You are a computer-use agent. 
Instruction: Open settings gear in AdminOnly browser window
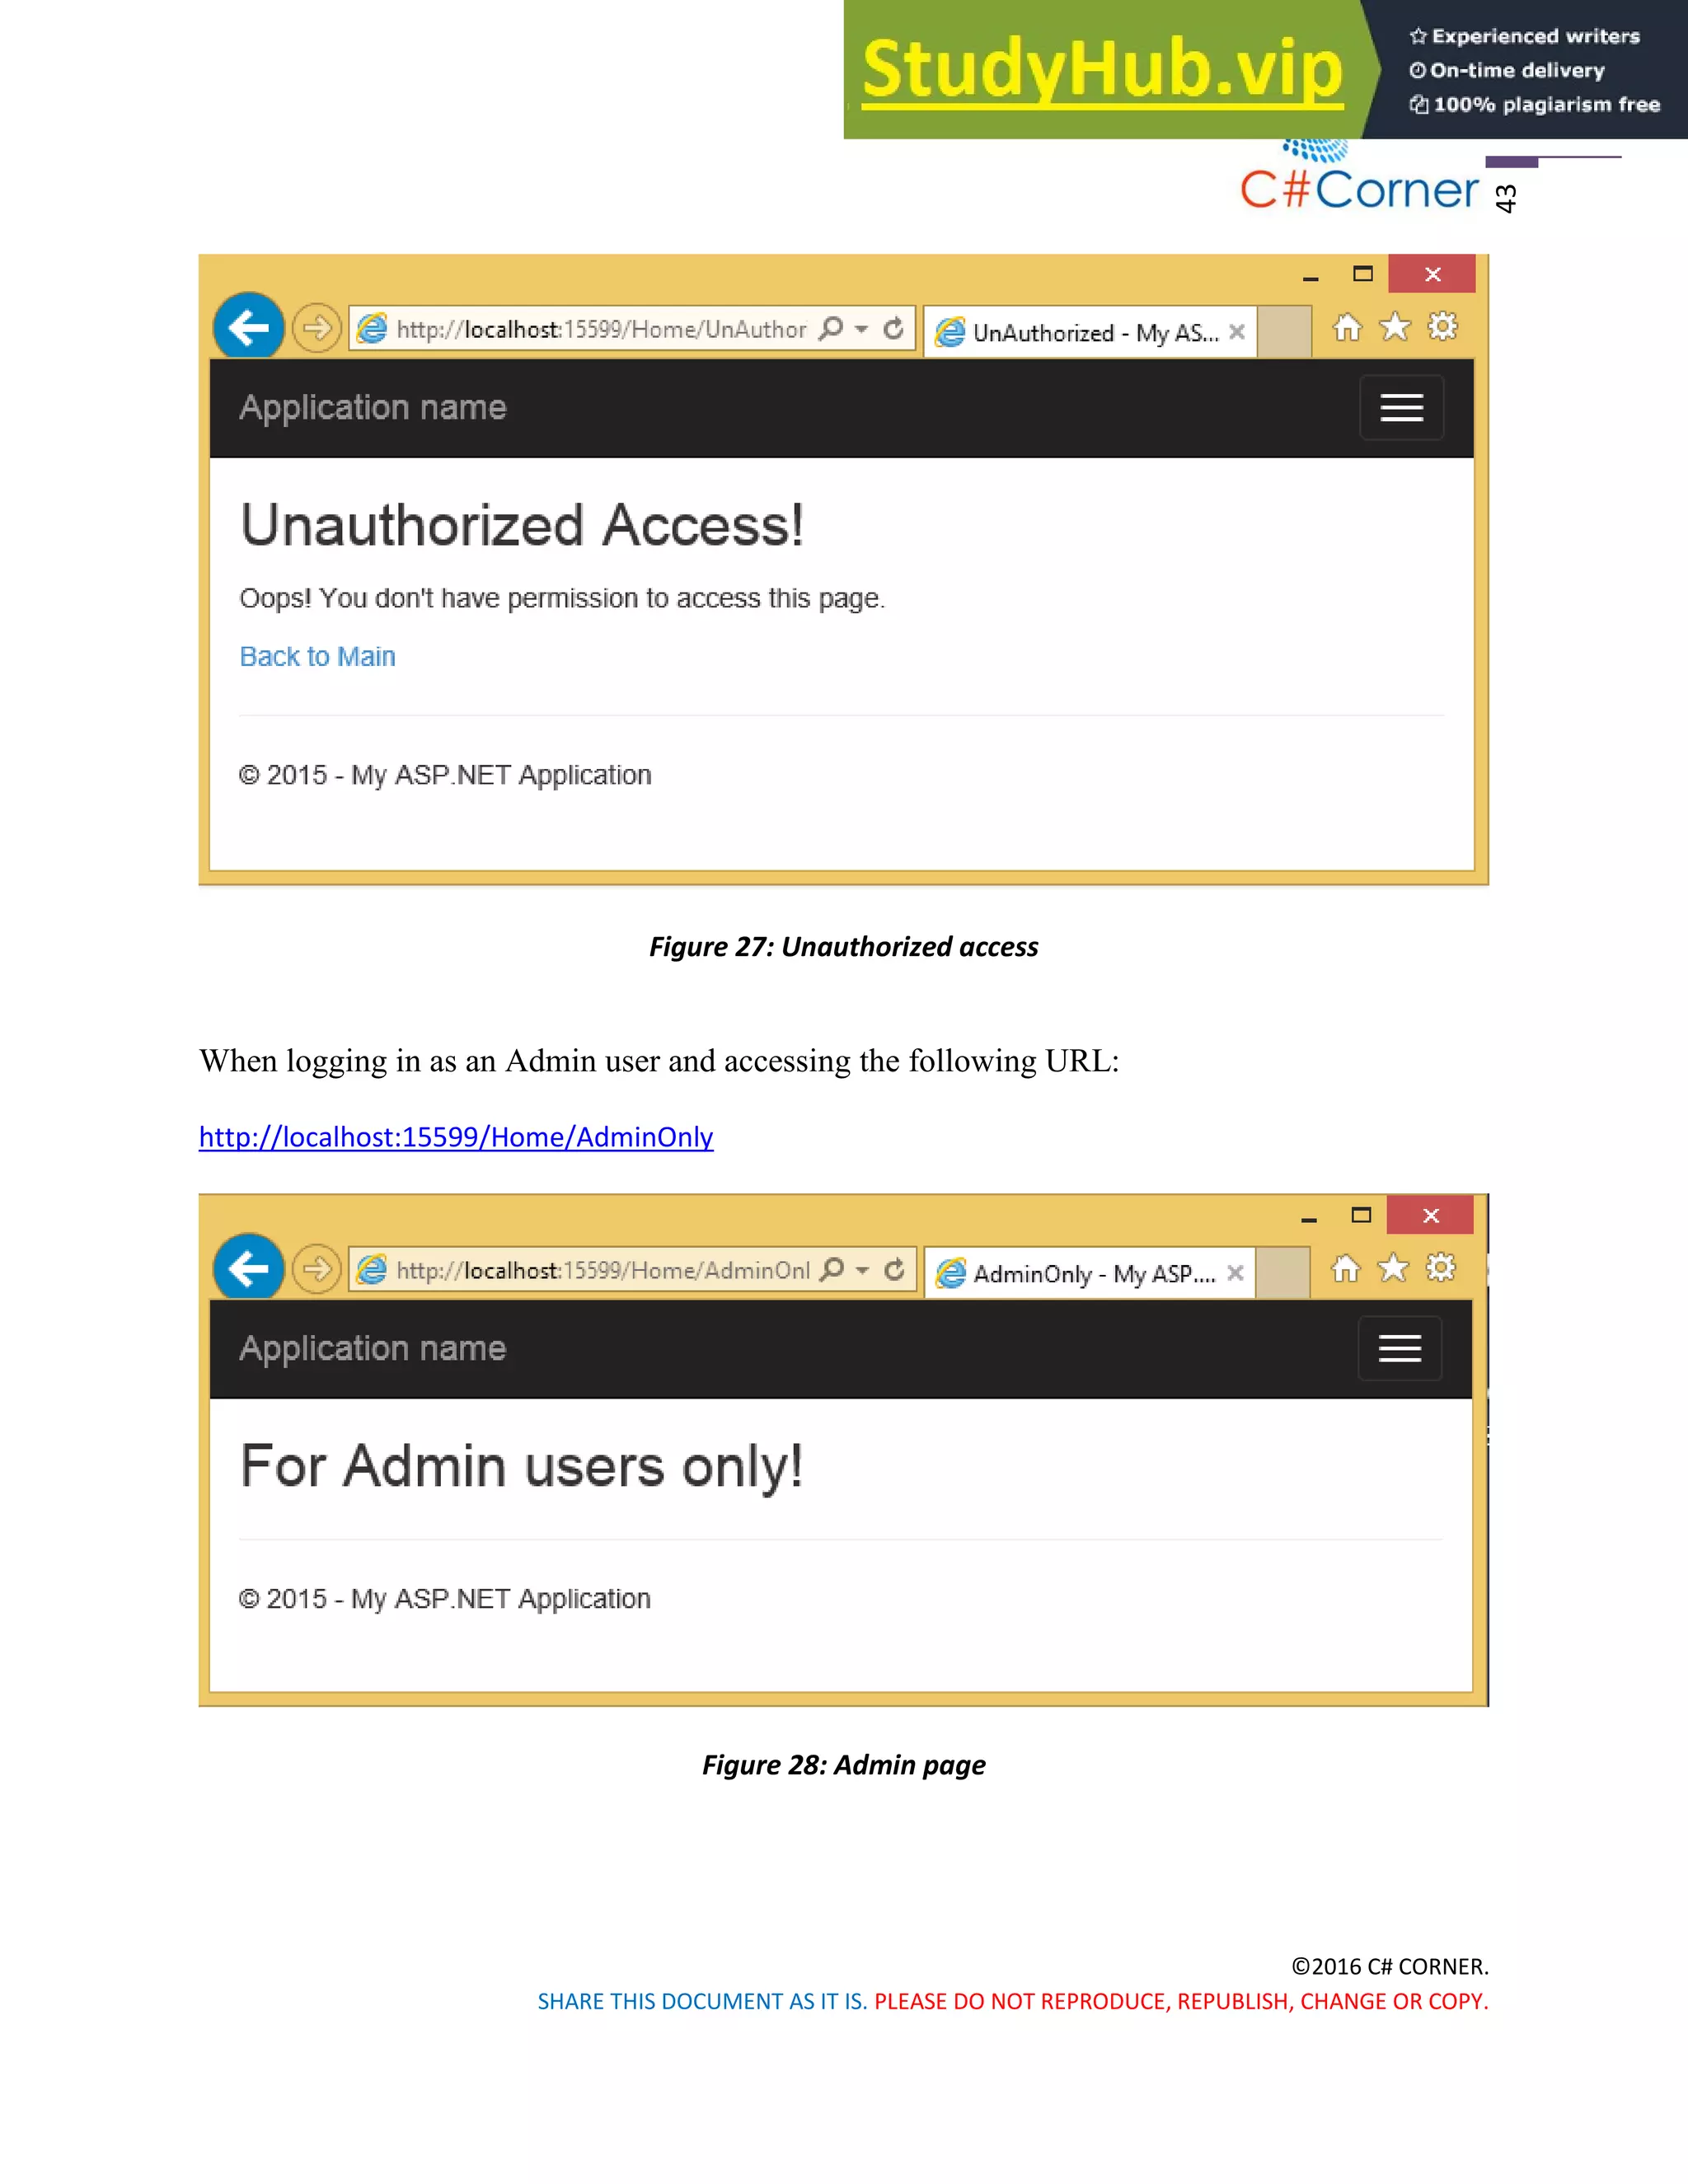click(x=1440, y=1268)
